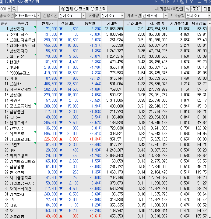Viewport: 211px width, 219px height.
Task: Select the 포스코퓨처엠 stock name
Action: click(21, 106)
